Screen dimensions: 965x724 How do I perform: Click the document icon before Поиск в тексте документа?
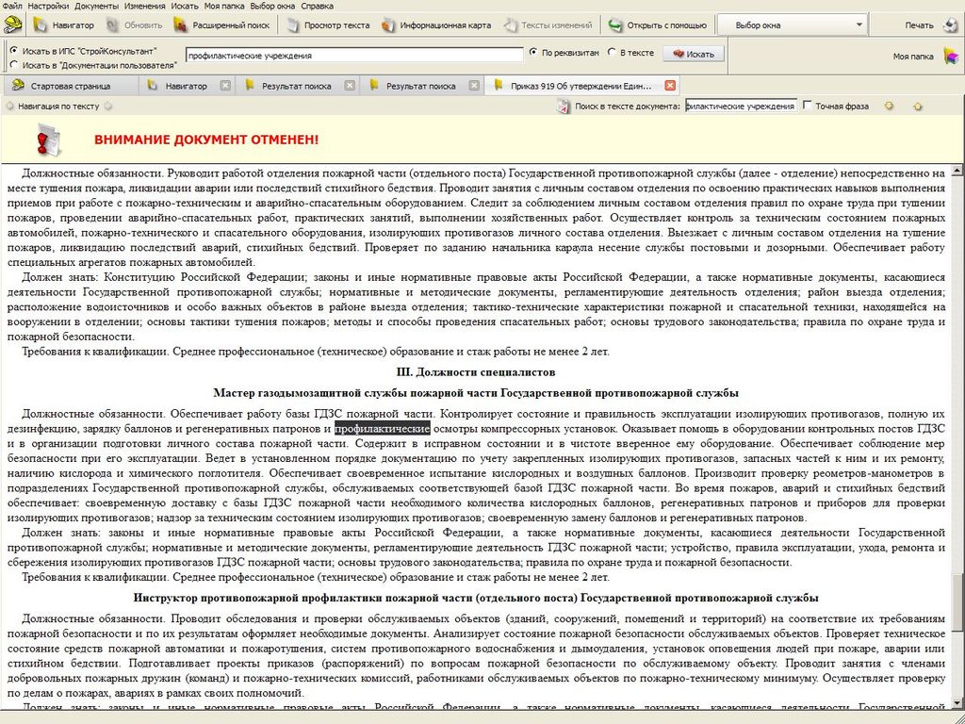point(564,107)
